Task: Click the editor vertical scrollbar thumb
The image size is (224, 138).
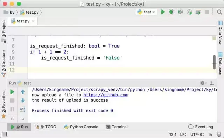Action: pos(214,62)
